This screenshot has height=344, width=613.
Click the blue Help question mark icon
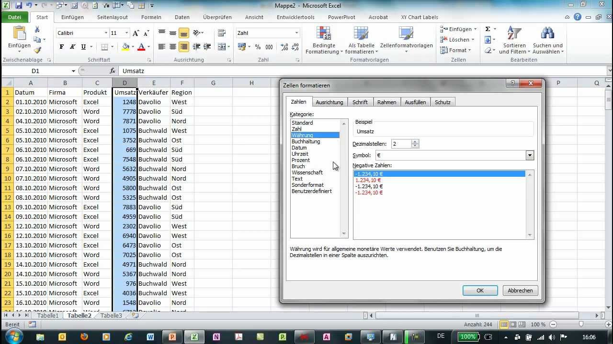pos(578,17)
